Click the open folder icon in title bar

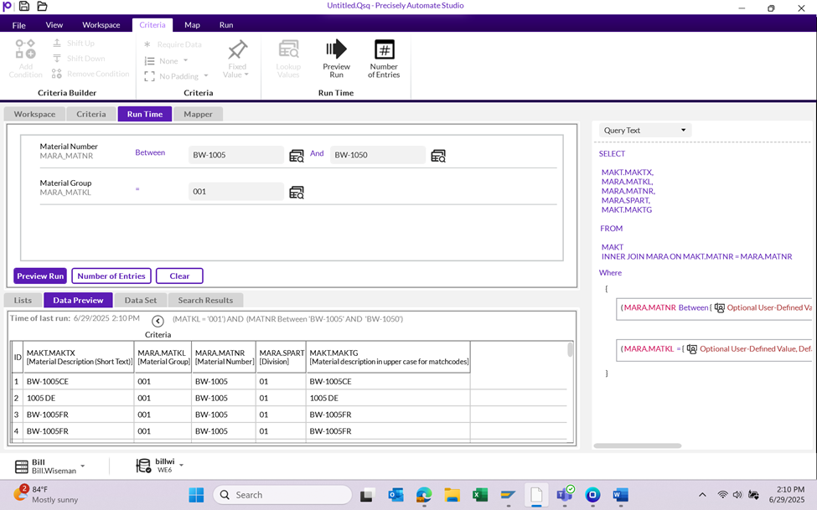(42, 7)
